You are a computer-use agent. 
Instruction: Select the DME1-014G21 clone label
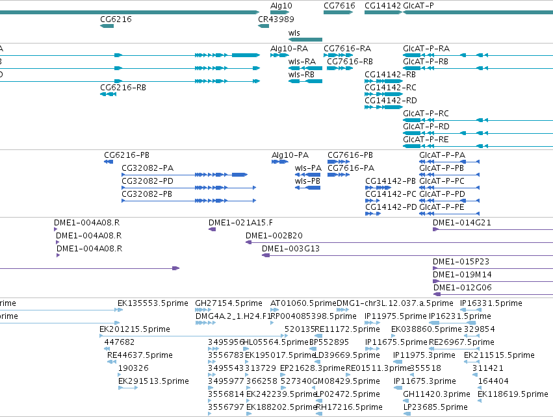coord(461,223)
